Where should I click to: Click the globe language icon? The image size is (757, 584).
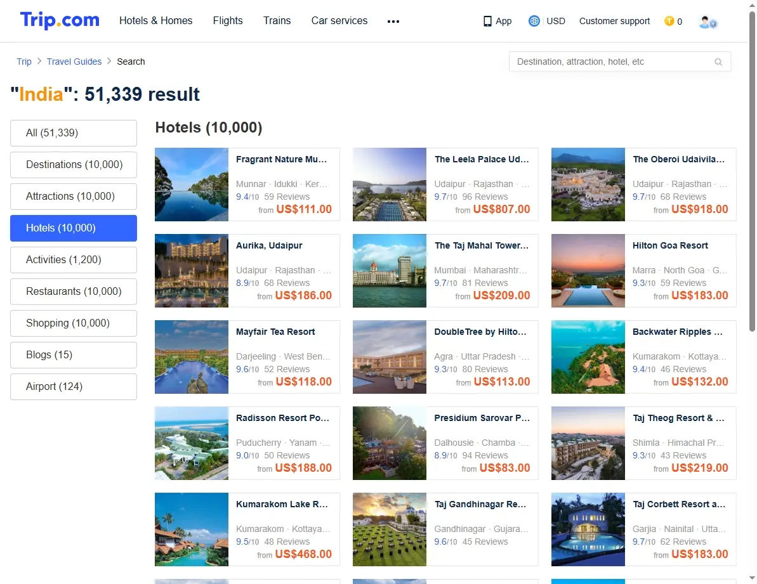click(x=534, y=21)
